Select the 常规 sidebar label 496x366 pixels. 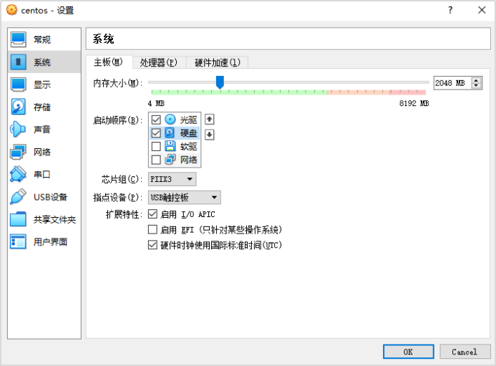pyautogui.click(x=42, y=40)
